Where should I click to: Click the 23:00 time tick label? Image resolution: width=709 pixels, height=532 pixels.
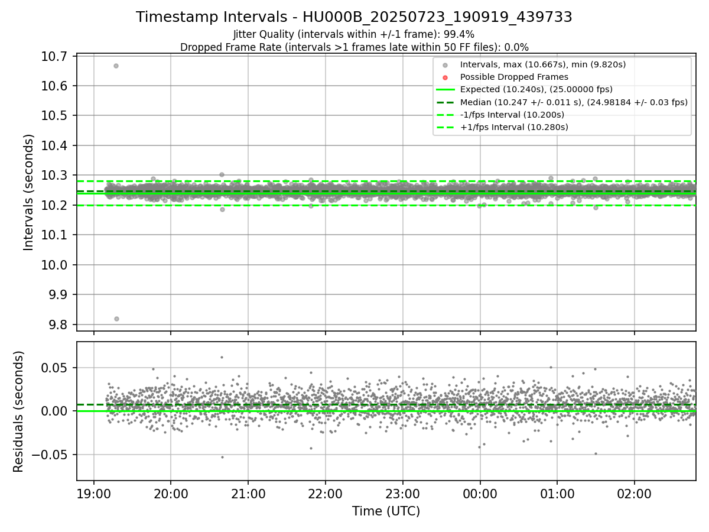403,494
